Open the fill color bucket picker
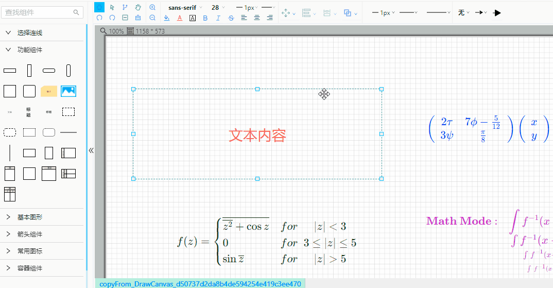553x288 pixels. tap(167, 18)
